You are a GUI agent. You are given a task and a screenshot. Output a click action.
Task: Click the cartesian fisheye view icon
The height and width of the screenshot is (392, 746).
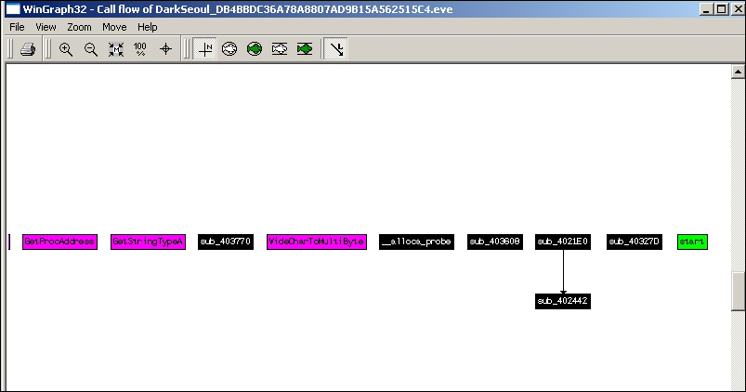pyautogui.click(x=280, y=49)
